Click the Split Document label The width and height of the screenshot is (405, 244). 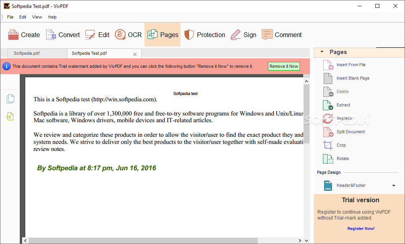click(x=351, y=132)
